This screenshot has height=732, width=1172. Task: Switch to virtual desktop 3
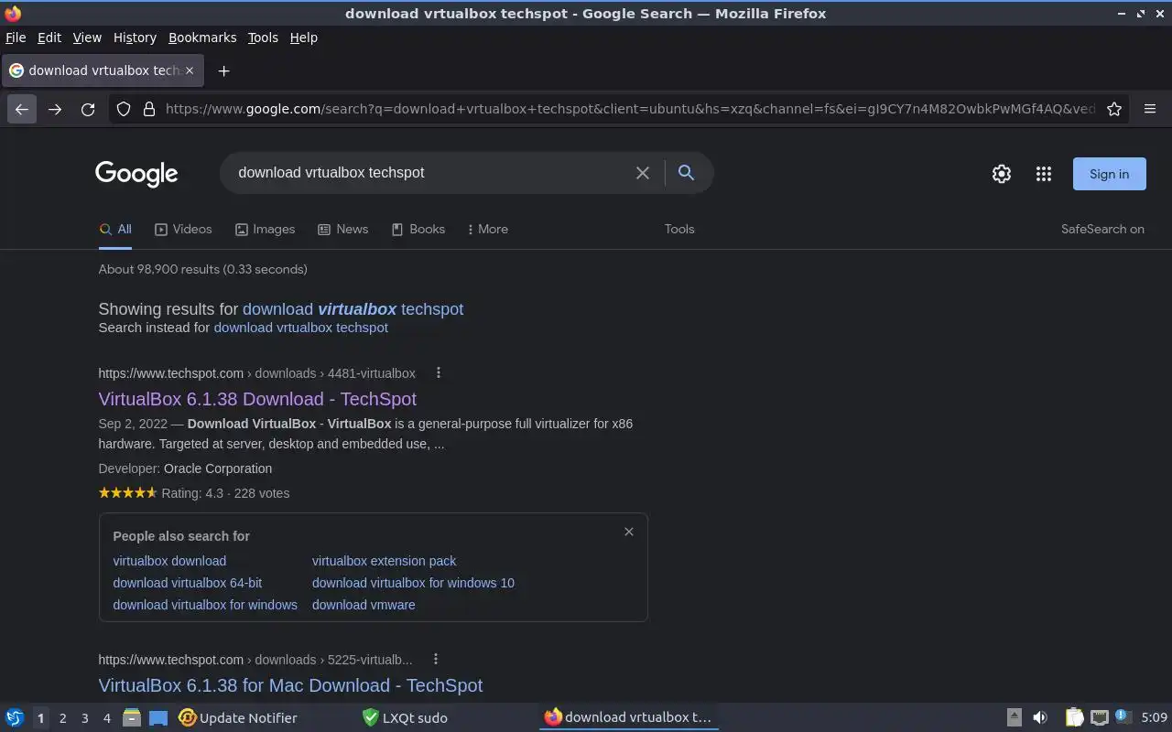(x=84, y=718)
